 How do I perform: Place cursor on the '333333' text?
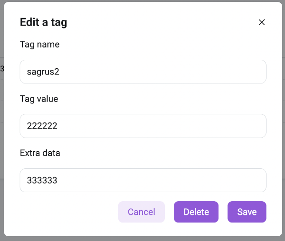coord(42,180)
